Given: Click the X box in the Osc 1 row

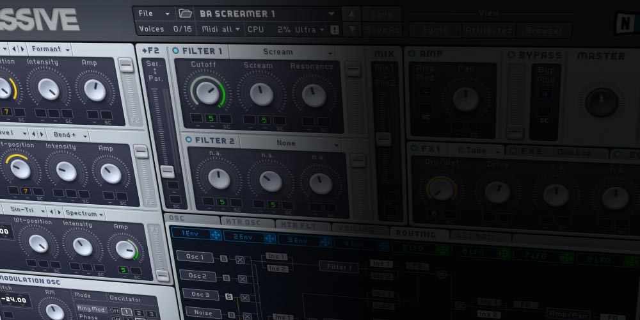Looking at the screenshot, I should tap(240, 260).
